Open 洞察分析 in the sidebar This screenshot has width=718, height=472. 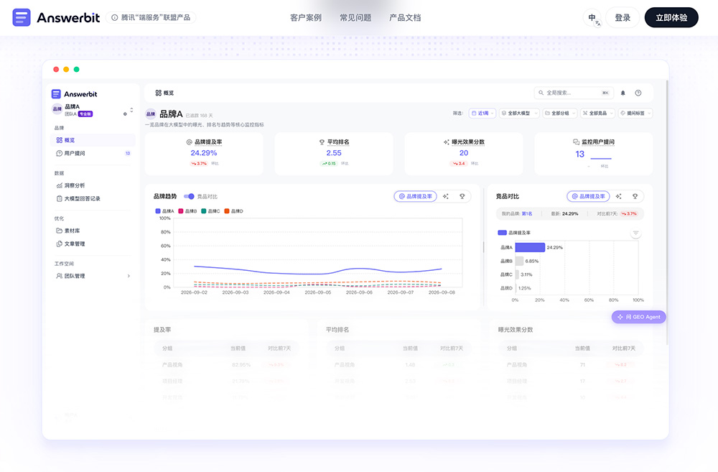coord(93,185)
